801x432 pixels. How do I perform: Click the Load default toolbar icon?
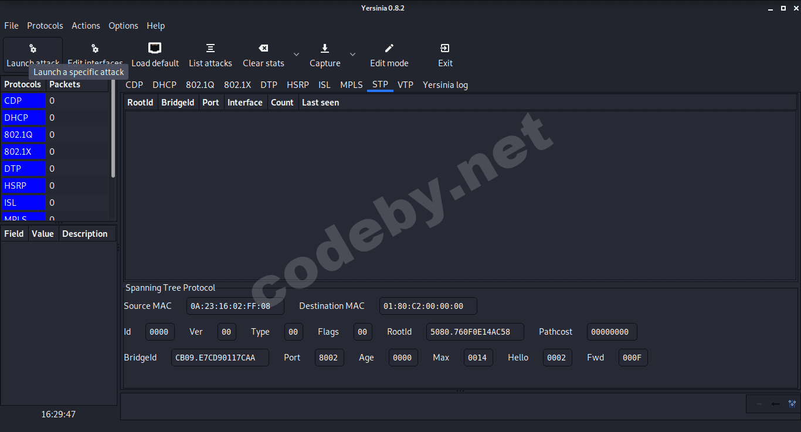tap(155, 48)
